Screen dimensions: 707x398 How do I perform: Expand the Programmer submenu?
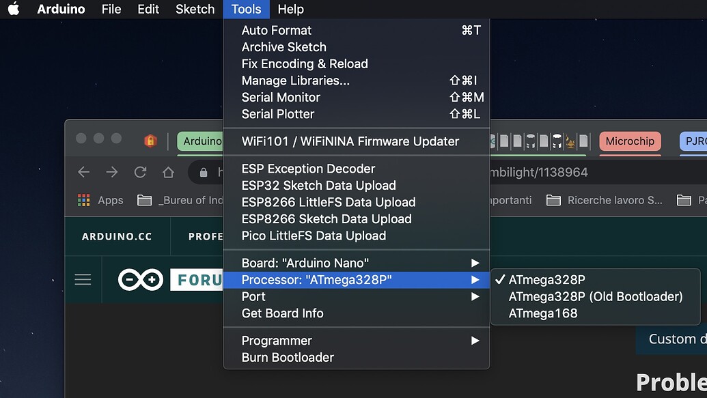pyautogui.click(x=276, y=340)
